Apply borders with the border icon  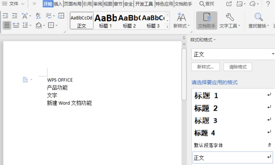click(51, 25)
